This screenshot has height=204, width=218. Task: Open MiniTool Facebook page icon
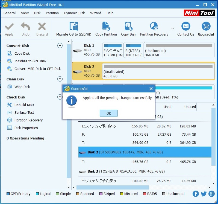pyautogui.click(x=196, y=194)
